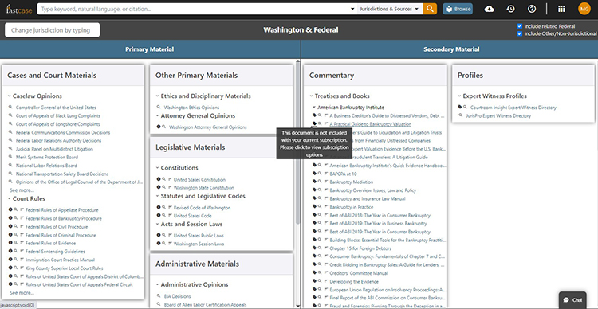The height and width of the screenshot is (309, 598).
Task: Click search icon for Merit Systems Protection Board
Action: tap(10, 157)
